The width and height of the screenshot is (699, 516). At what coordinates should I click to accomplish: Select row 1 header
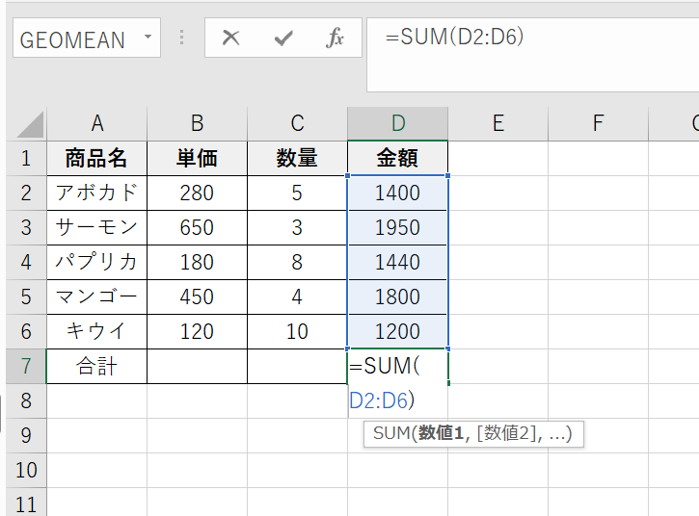coord(26,158)
